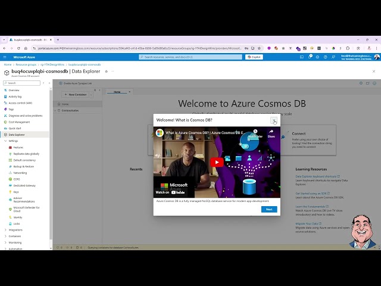
Task: Open Tags in the sidebar
Action: tap(11, 109)
